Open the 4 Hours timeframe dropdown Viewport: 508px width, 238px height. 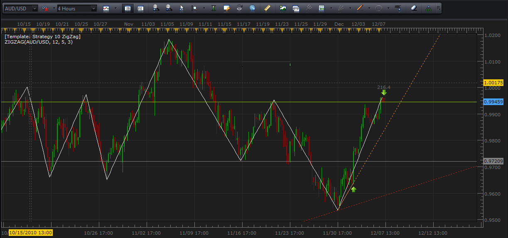coord(93,8)
